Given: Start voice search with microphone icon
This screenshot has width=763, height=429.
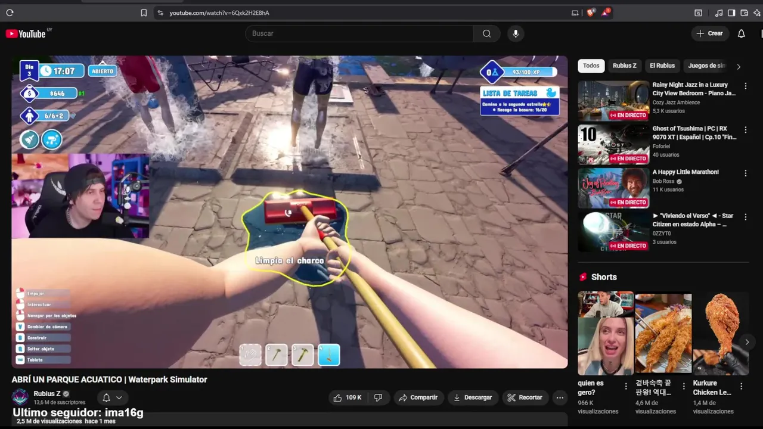Looking at the screenshot, I should click(516, 33).
